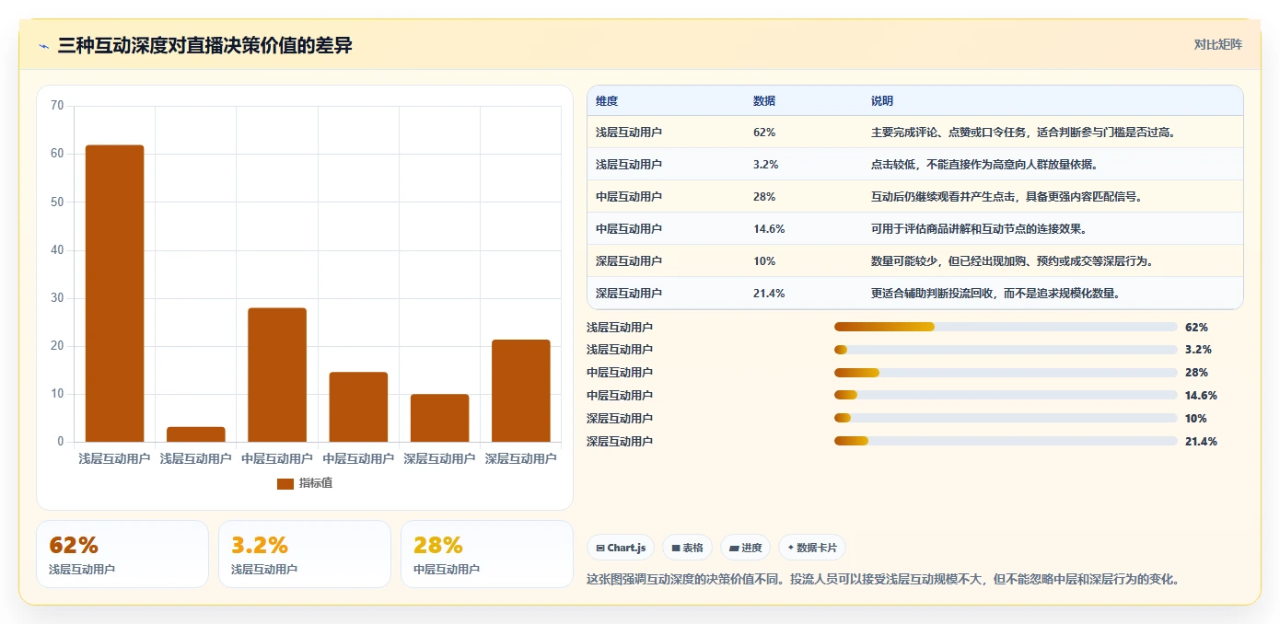1280x624 pixels.
Task: Click the 21.4% cell in the table
Action: click(x=769, y=294)
